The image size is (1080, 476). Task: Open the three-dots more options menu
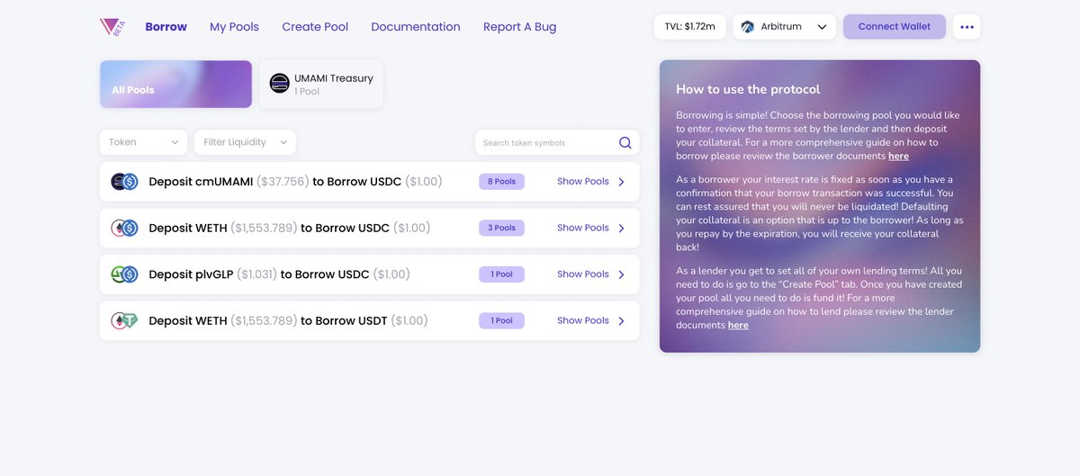tap(967, 27)
